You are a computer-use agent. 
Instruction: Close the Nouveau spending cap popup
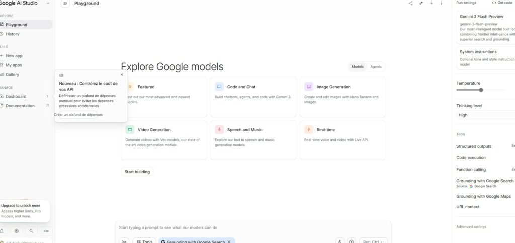[x=122, y=75]
